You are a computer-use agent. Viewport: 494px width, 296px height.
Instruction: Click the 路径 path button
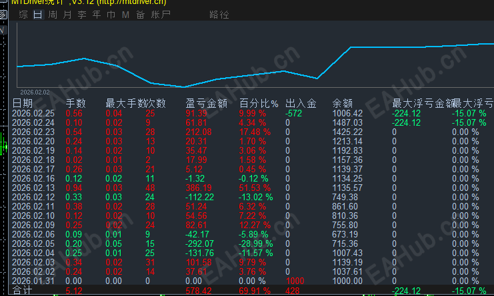219,15
